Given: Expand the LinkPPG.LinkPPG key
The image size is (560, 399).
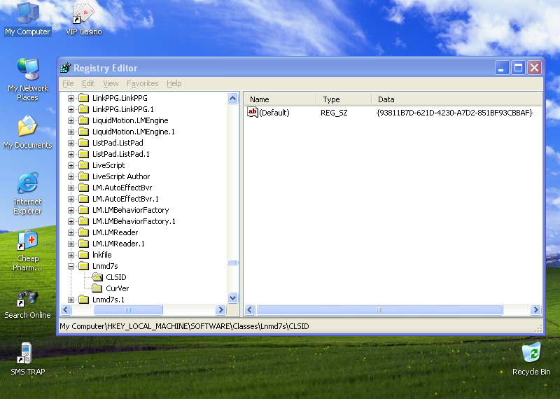Looking at the screenshot, I should [x=71, y=98].
